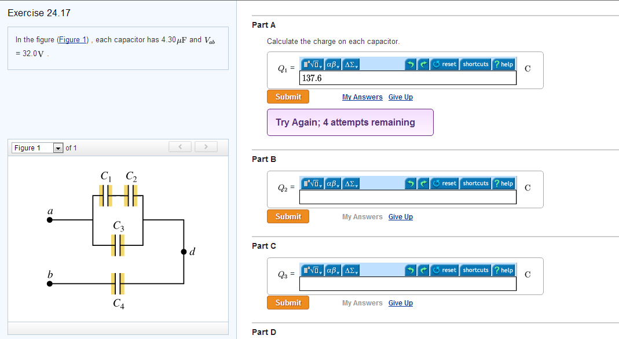Click redo arrow in Part C toolbar
This screenshot has height=339, width=619.
click(x=423, y=270)
